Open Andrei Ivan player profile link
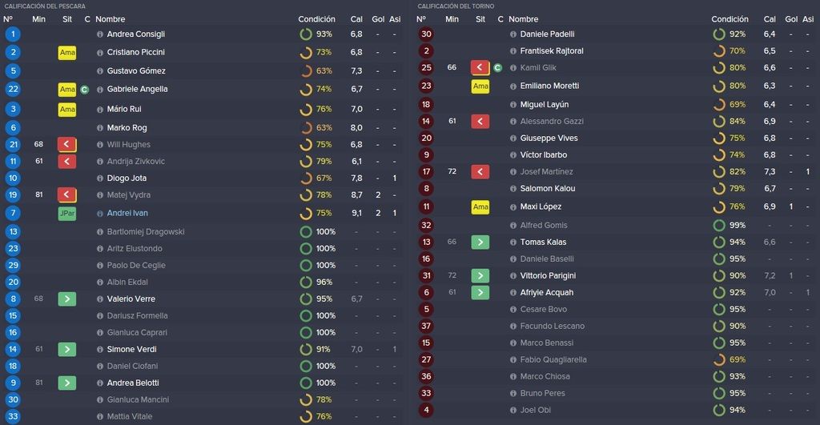 click(127, 213)
